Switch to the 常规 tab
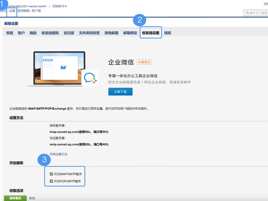Image resolution: width=268 pixels, height=201 pixels. (9, 33)
